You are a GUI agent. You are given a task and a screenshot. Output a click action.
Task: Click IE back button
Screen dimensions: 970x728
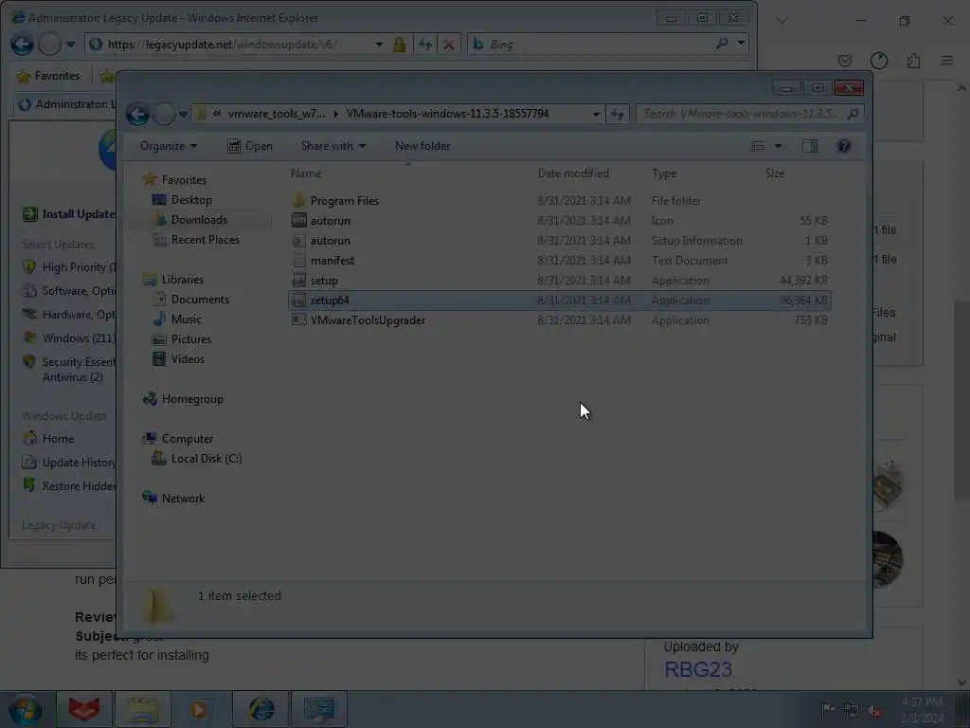22,44
